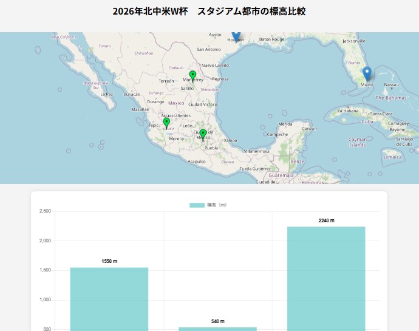Click the teal legend color box
The height and width of the screenshot is (331, 419).
pos(197,205)
